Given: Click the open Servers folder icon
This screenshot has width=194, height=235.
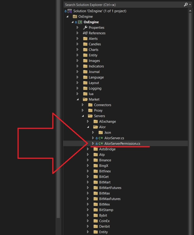Looking at the screenshot, I should tap(90, 116).
